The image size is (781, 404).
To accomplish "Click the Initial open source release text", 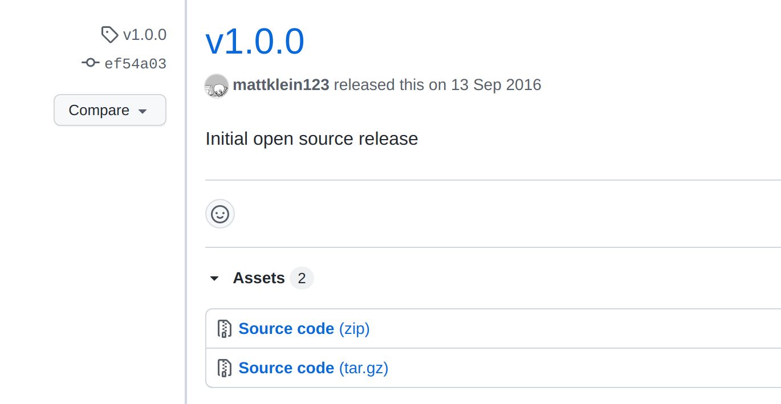I will [x=312, y=139].
